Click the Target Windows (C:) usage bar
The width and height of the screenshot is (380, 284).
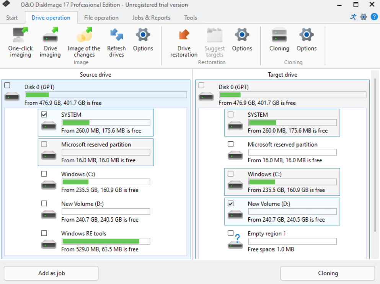coord(292,182)
